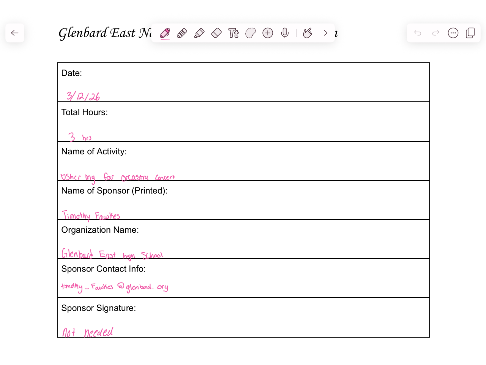Screen dimensions: 486x365
Task: Select the highlighter tool
Action: click(199, 33)
